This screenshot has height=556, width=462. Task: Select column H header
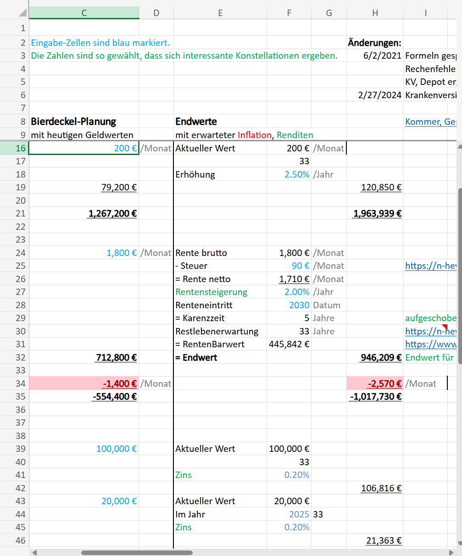click(x=375, y=13)
